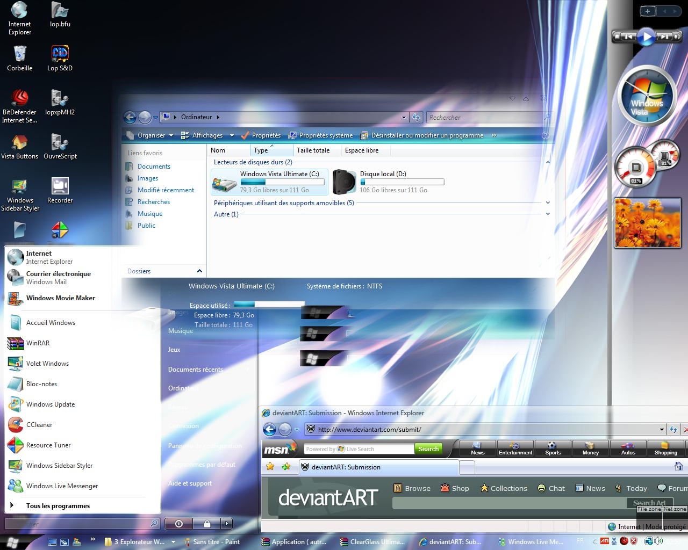The height and width of the screenshot is (550, 688).
Task: Open the Organiser dropdown menu
Action: [150, 135]
